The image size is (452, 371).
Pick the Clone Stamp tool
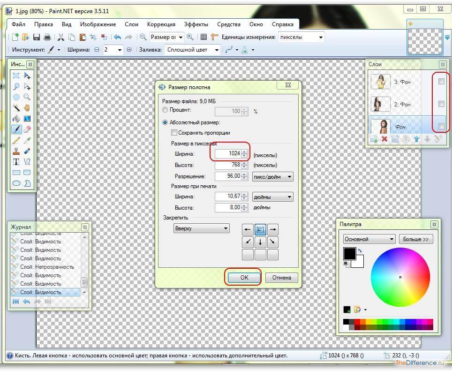(16, 151)
